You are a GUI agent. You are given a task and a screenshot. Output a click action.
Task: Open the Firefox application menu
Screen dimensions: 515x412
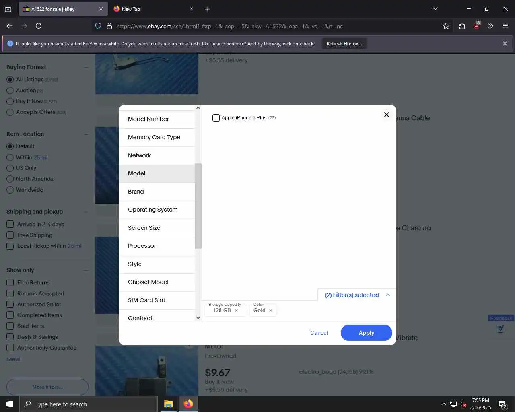coord(505,26)
